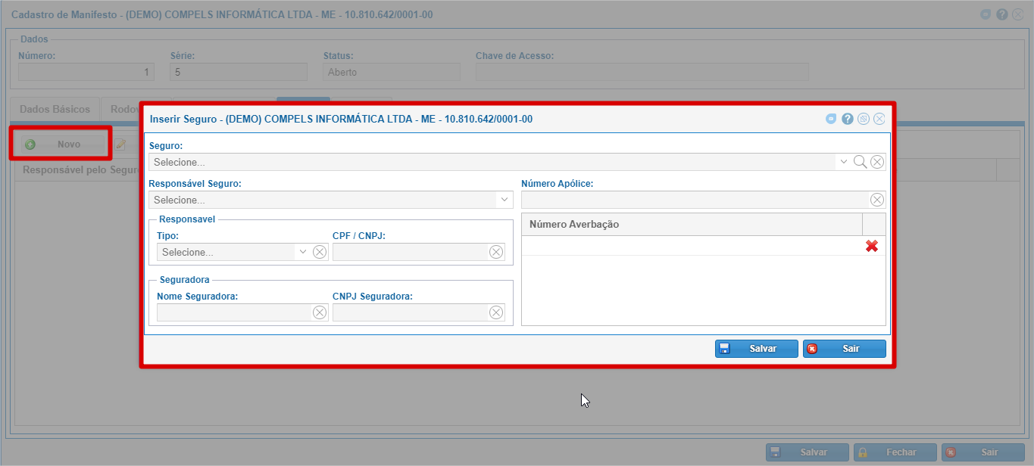Clear the Tipo selection
The image size is (1034, 466).
320,252
